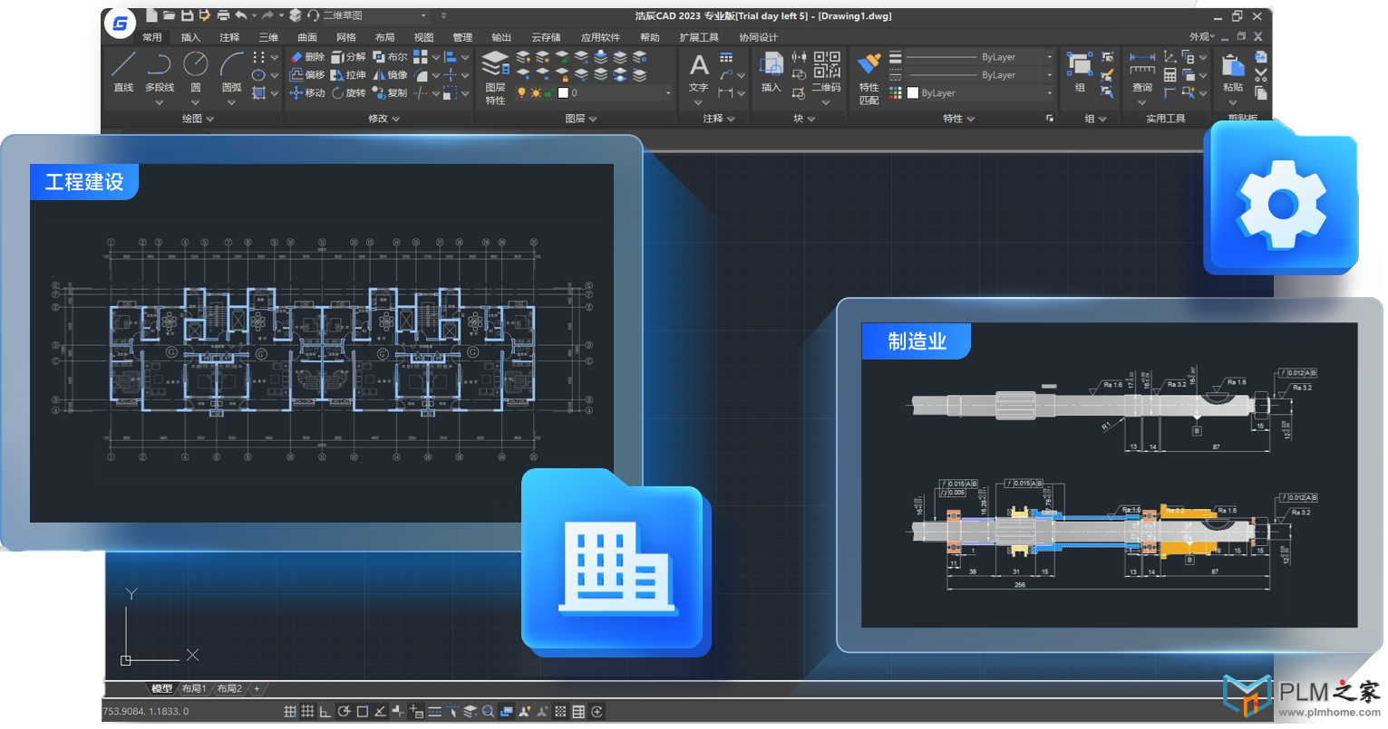
Task: Click the 移动 move tool
Action: pos(307,93)
